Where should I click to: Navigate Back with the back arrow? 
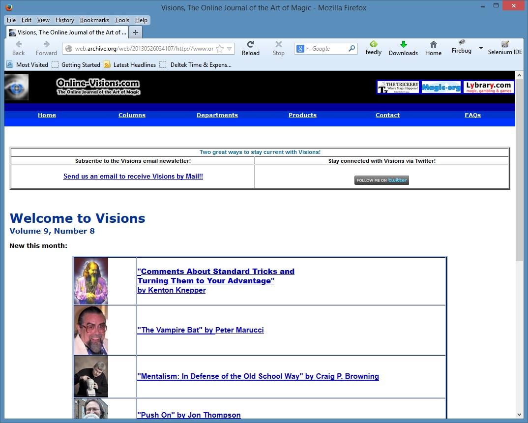19,48
